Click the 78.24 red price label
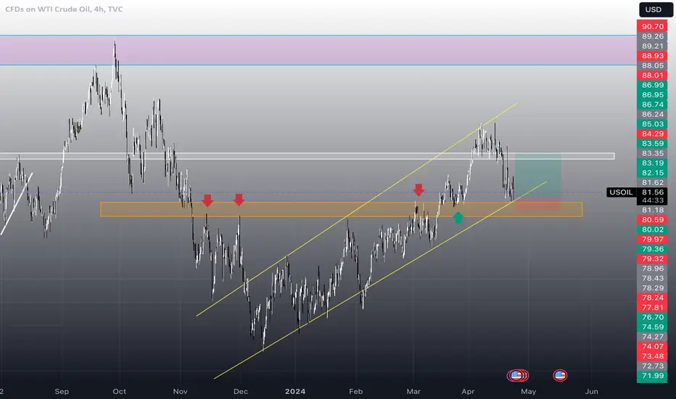Image resolution: width=676 pixels, height=399 pixels. pyautogui.click(x=653, y=298)
